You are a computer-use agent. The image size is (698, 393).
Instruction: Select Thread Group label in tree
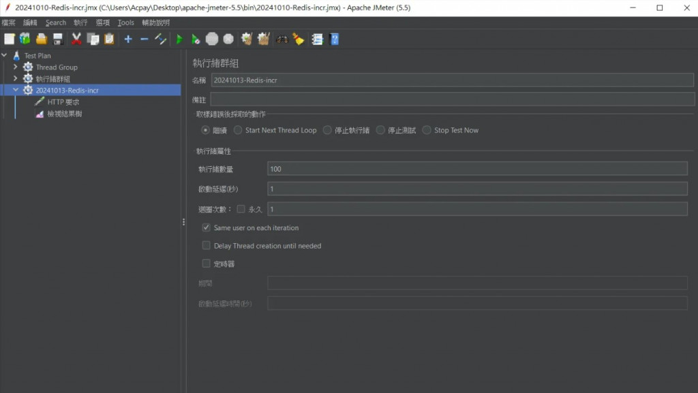pyautogui.click(x=57, y=67)
